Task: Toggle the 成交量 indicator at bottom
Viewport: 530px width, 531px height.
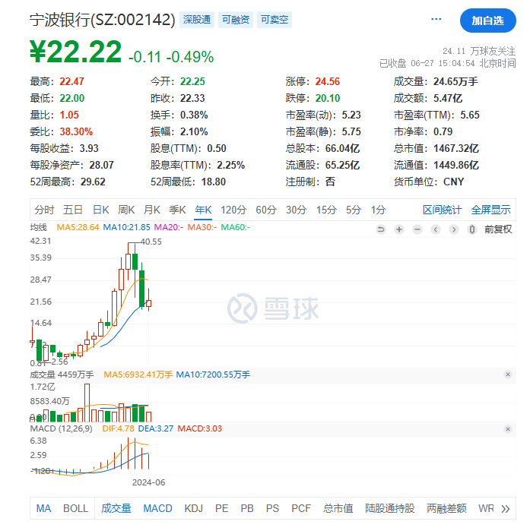Action: tap(116, 508)
